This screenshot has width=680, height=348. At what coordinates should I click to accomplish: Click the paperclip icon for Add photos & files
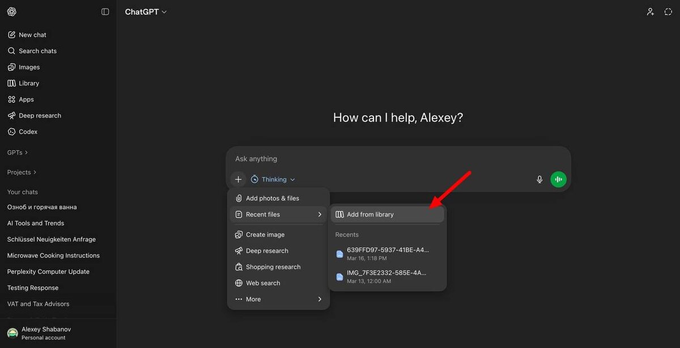pyautogui.click(x=239, y=198)
